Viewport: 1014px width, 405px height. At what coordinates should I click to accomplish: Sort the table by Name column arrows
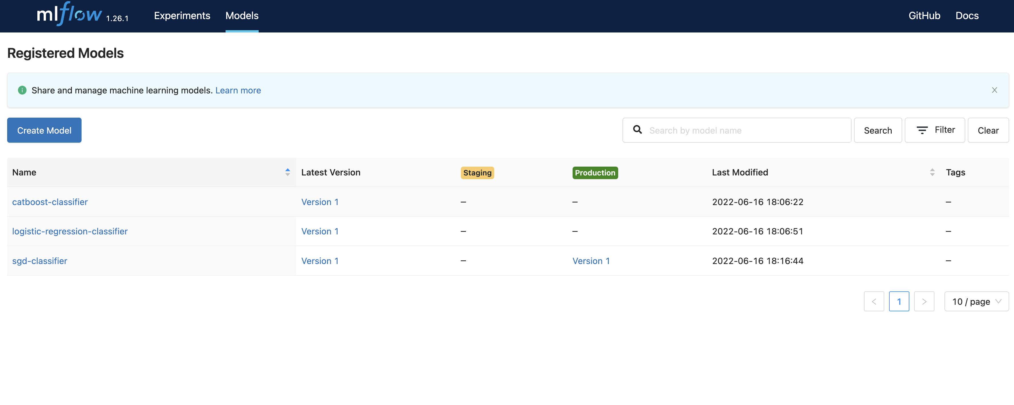coord(288,172)
